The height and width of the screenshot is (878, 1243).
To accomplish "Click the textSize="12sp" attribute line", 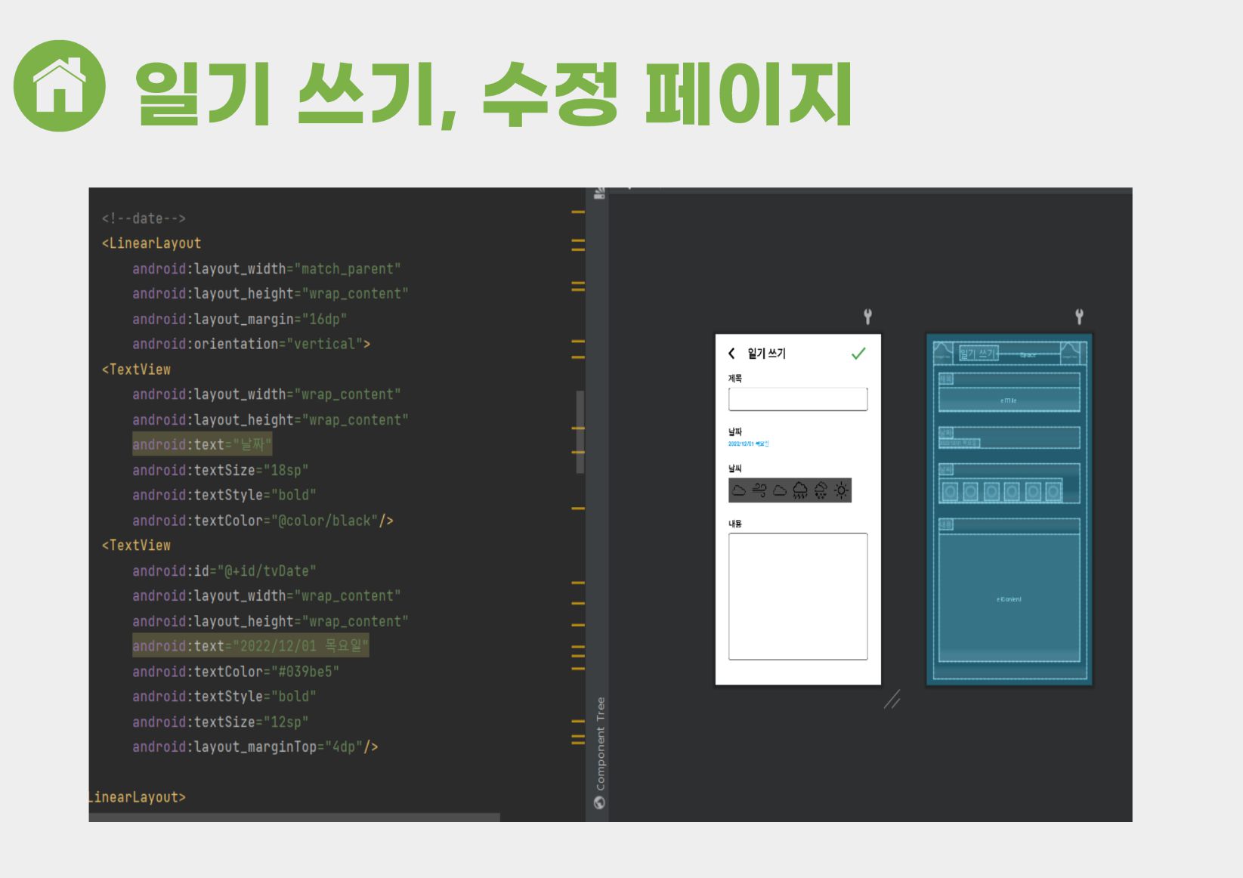I will (x=221, y=722).
